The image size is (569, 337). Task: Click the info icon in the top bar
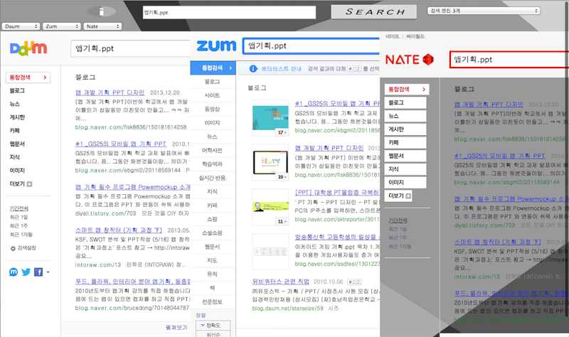pos(102,11)
